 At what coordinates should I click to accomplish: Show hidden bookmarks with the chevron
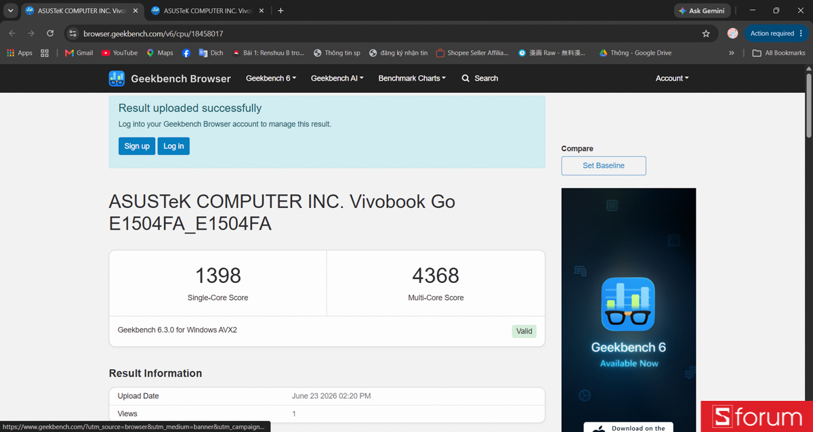pos(732,53)
